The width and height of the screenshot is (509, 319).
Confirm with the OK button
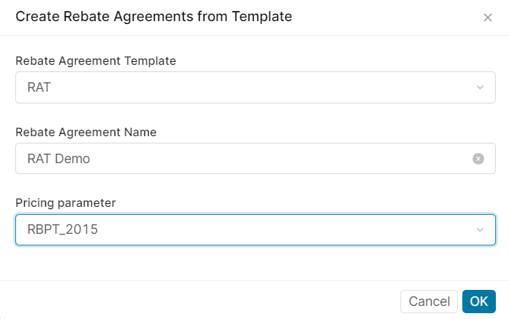[x=478, y=302]
